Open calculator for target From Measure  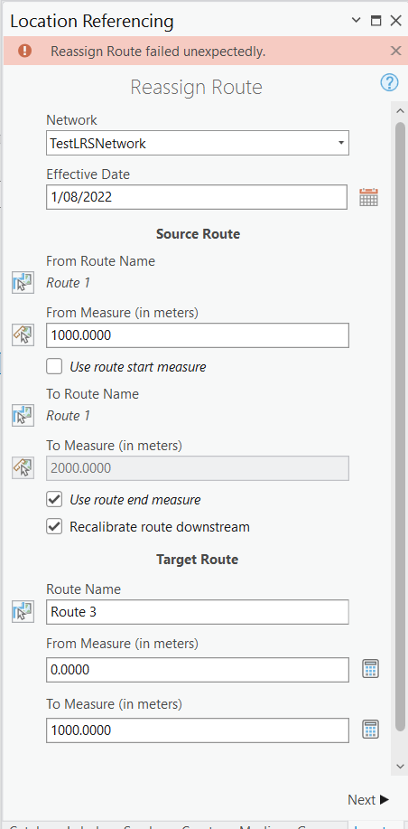click(x=370, y=669)
